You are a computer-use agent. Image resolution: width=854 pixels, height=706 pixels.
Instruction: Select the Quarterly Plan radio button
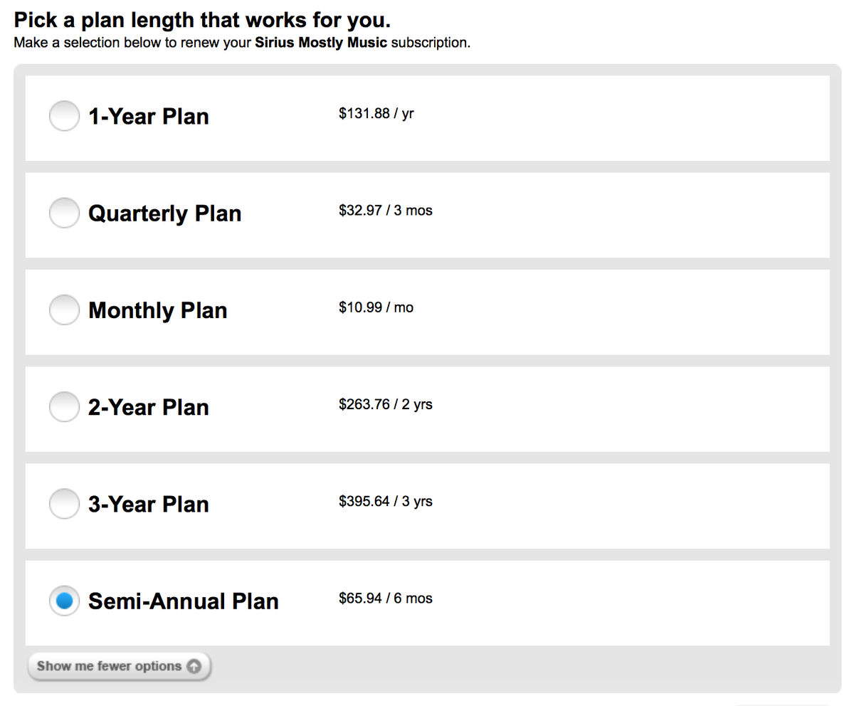[x=64, y=213]
